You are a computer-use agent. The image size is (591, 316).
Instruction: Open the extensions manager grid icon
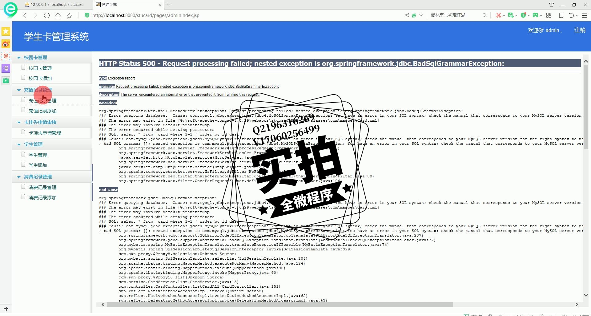[549, 15]
